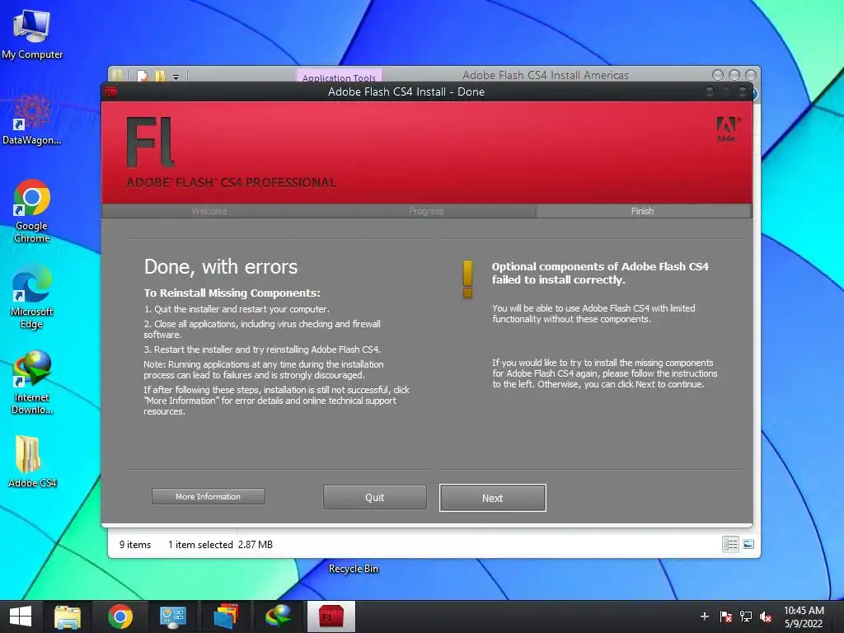
Task: Open the Google Chrome desktop shortcut
Action: [x=32, y=211]
